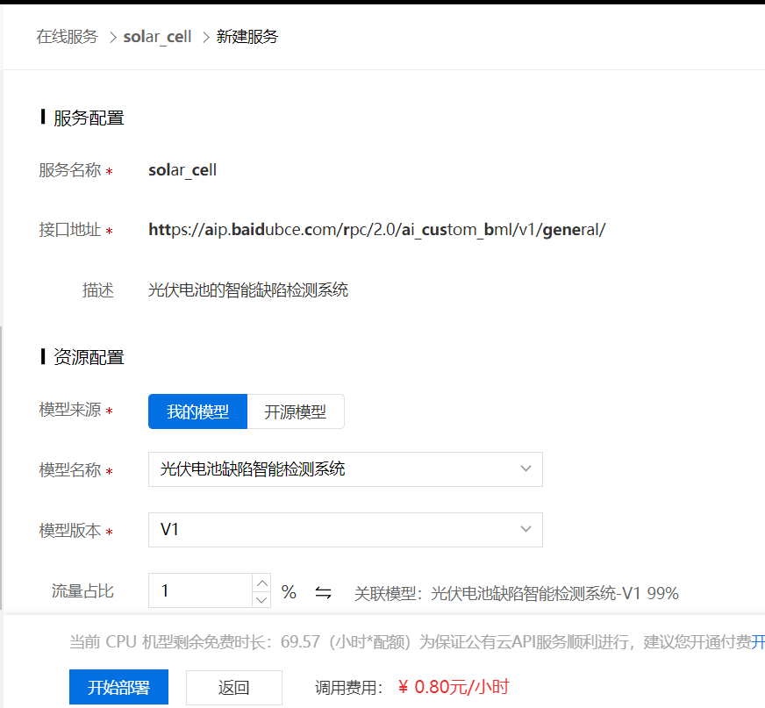Click solar_cell in the breadcrumb trail

point(157,36)
